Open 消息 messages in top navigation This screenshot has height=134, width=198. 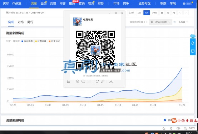tap(188, 4)
